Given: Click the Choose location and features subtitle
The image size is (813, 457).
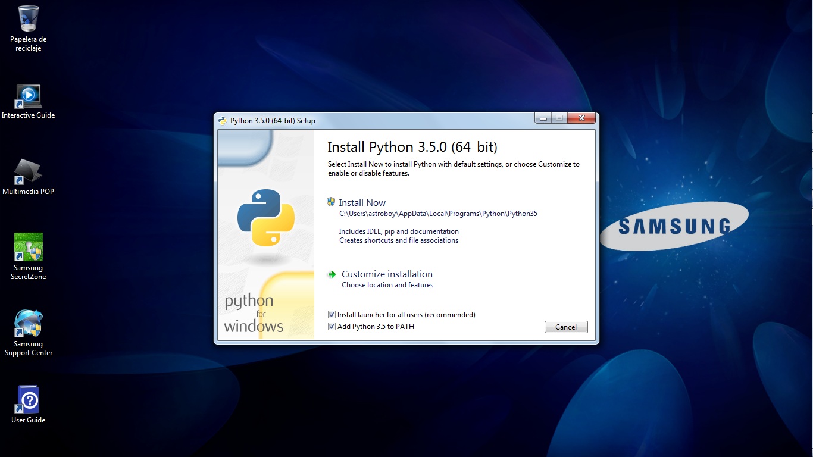Looking at the screenshot, I should (x=387, y=285).
